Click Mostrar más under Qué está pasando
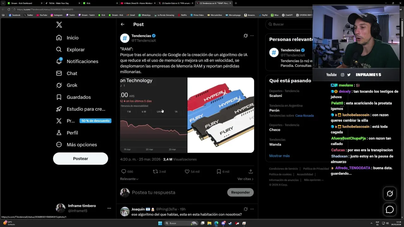The height and width of the screenshot is (227, 404). (x=279, y=156)
